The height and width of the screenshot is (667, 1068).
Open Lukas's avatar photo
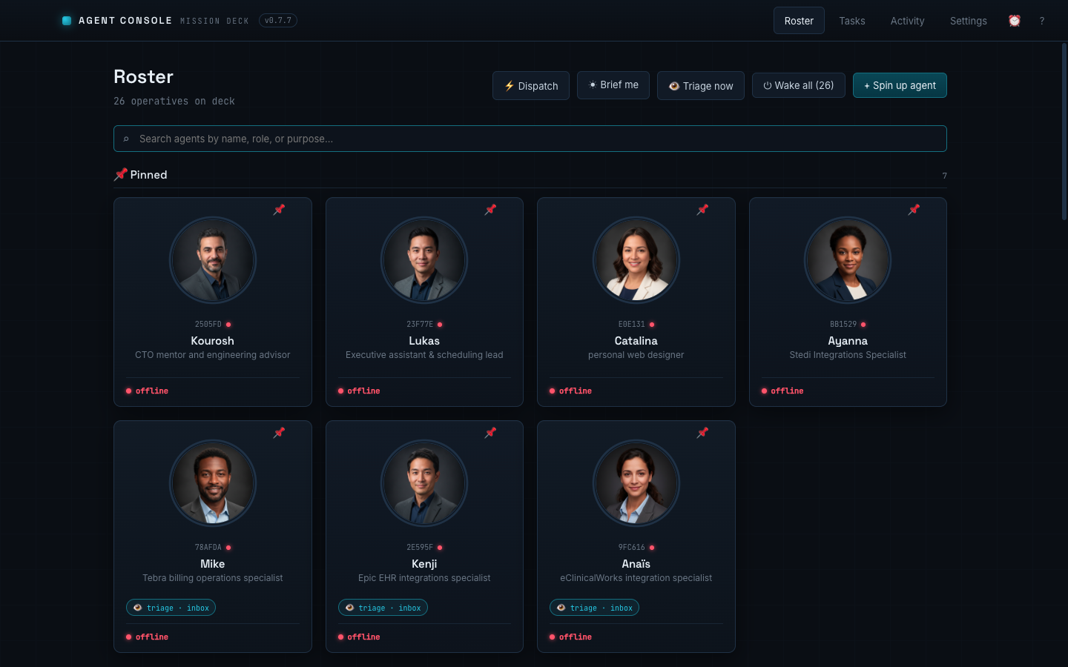pos(424,260)
